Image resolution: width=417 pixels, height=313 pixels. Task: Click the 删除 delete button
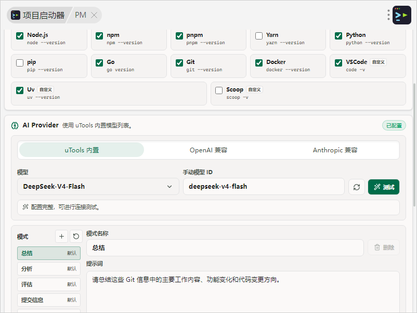click(x=384, y=247)
